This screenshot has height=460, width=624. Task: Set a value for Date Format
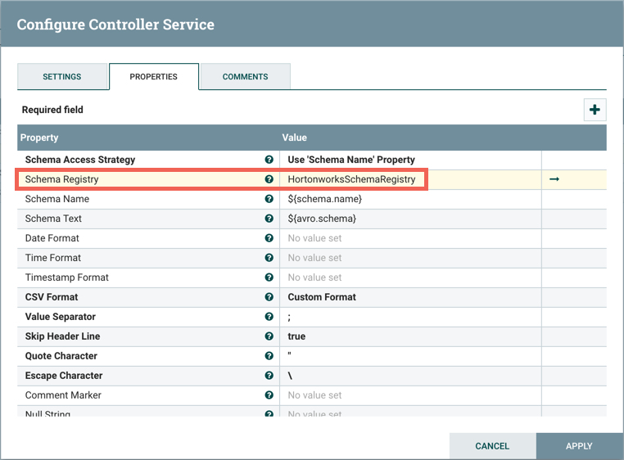coord(410,238)
